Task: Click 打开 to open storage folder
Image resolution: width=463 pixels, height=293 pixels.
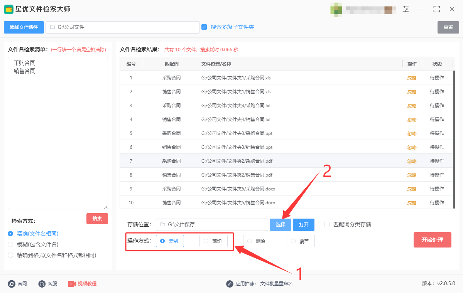Action: [x=304, y=225]
